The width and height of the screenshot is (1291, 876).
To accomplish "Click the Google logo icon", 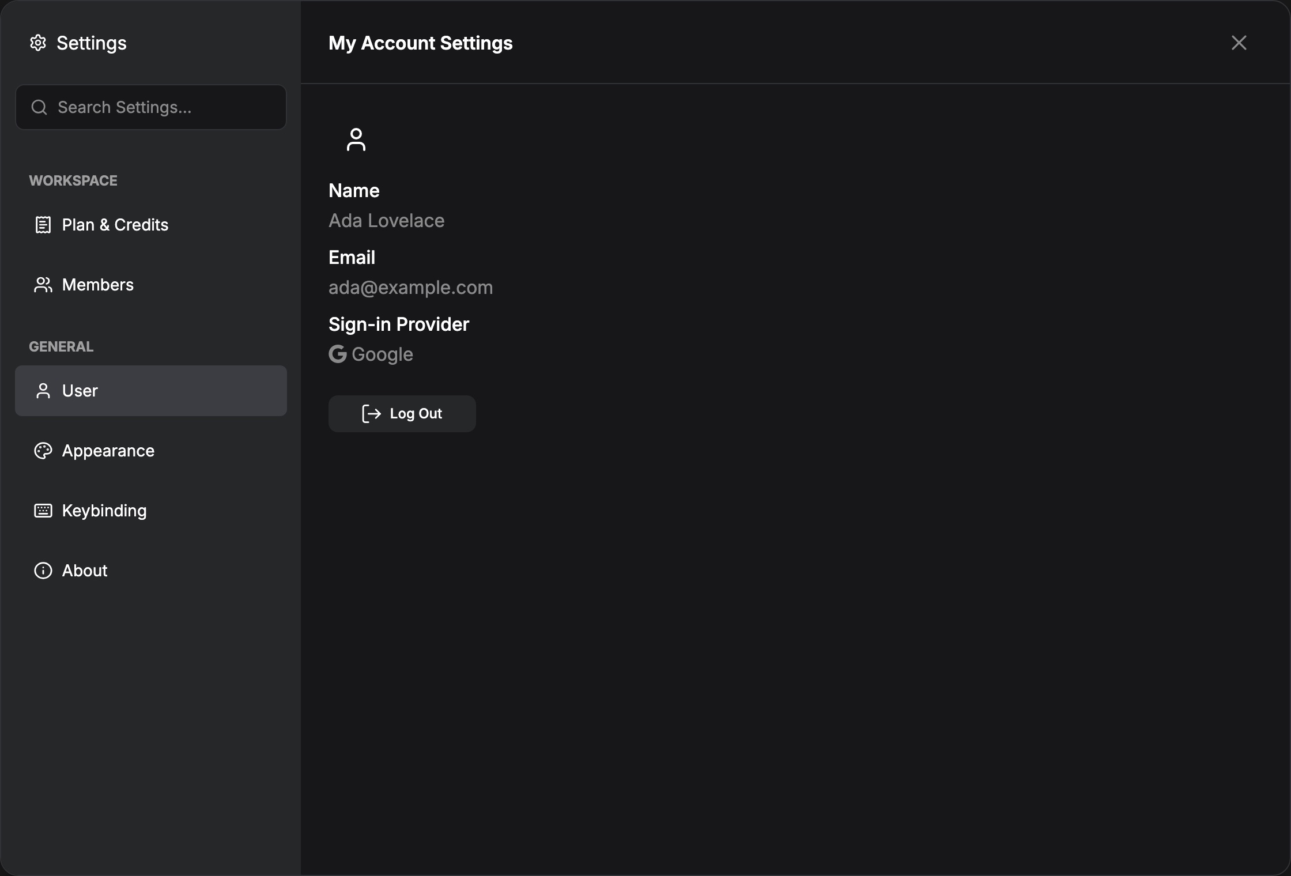I will 338,354.
